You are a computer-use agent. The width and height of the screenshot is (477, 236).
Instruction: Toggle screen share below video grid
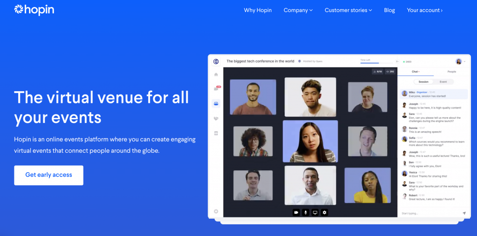tap(315, 212)
